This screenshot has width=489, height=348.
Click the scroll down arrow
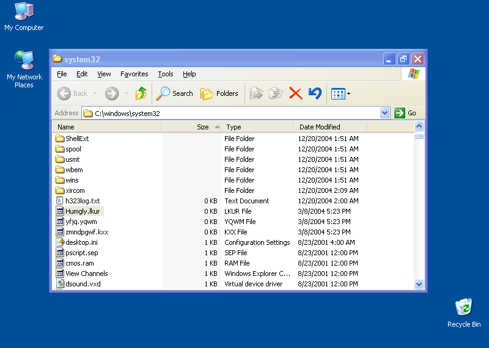tap(419, 284)
